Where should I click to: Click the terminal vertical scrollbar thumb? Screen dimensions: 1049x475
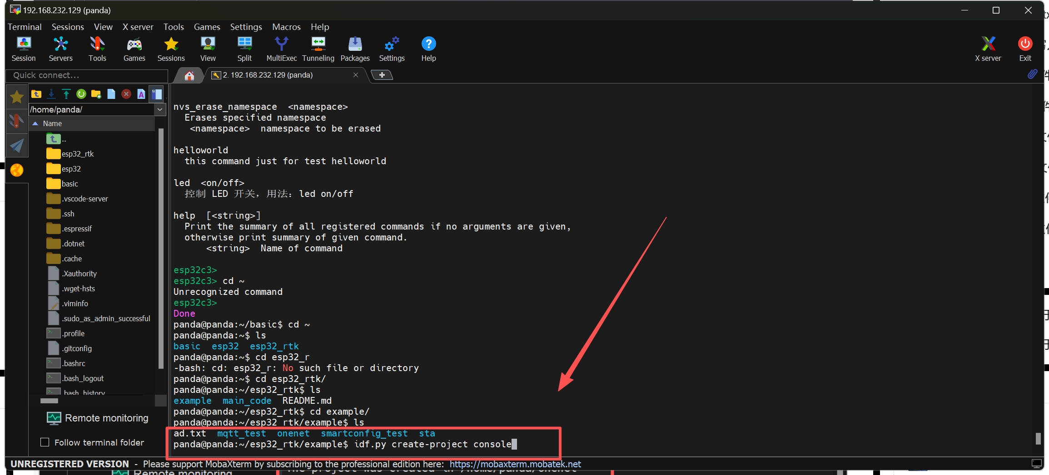coord(1038,438)
